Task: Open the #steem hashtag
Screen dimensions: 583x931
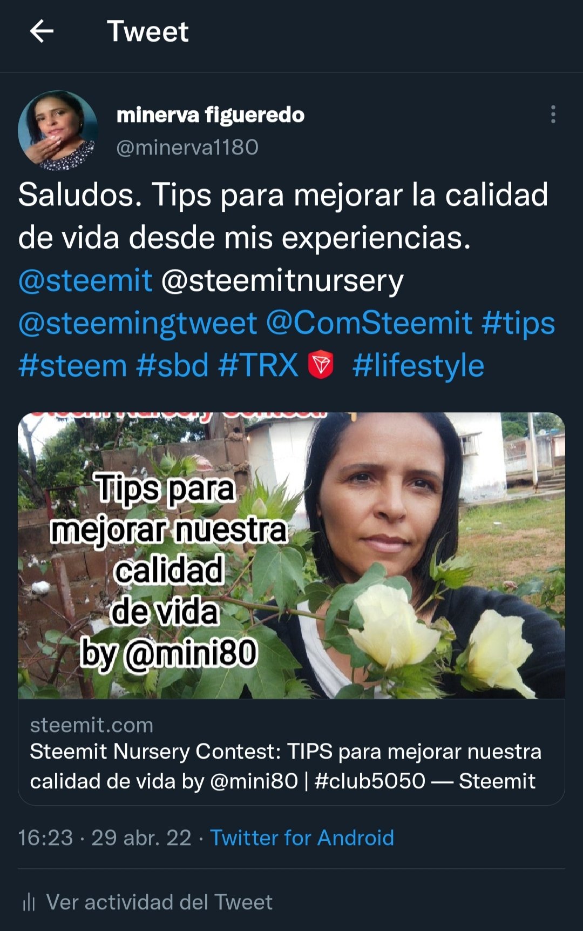Action: coord(73,365)
